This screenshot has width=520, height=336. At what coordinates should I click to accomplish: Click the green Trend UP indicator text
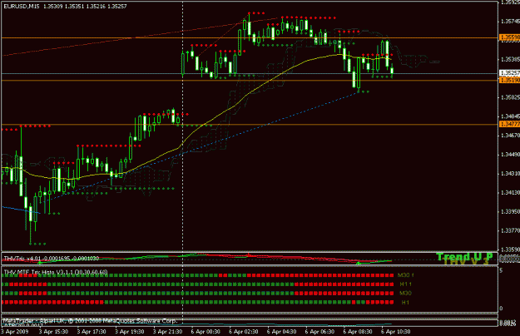point(464,257)
